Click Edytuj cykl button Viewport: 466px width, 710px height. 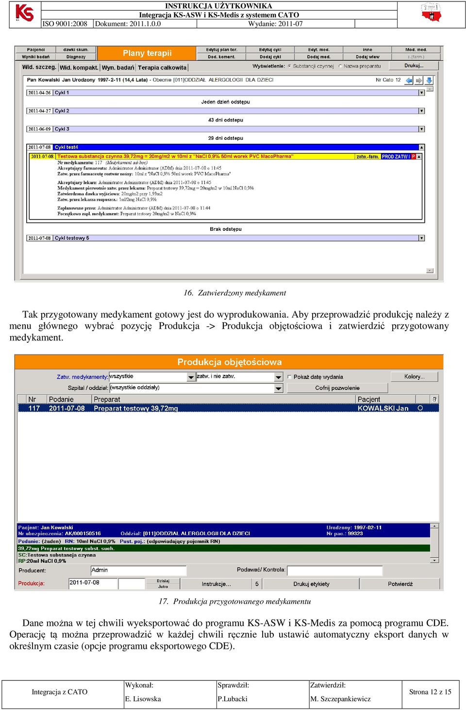pyautogui.click(x=270, y=50)
